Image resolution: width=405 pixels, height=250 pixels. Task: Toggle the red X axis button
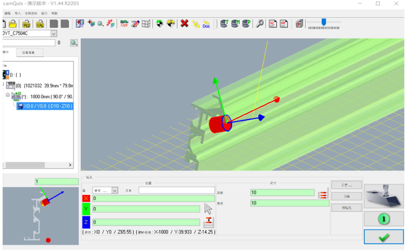[86, 198]
